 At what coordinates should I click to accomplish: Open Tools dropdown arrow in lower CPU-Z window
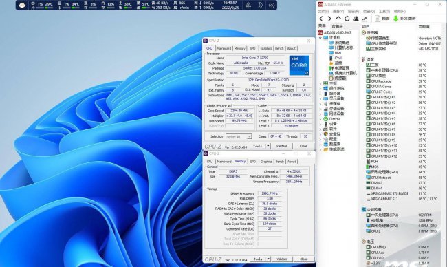[268, 259]
